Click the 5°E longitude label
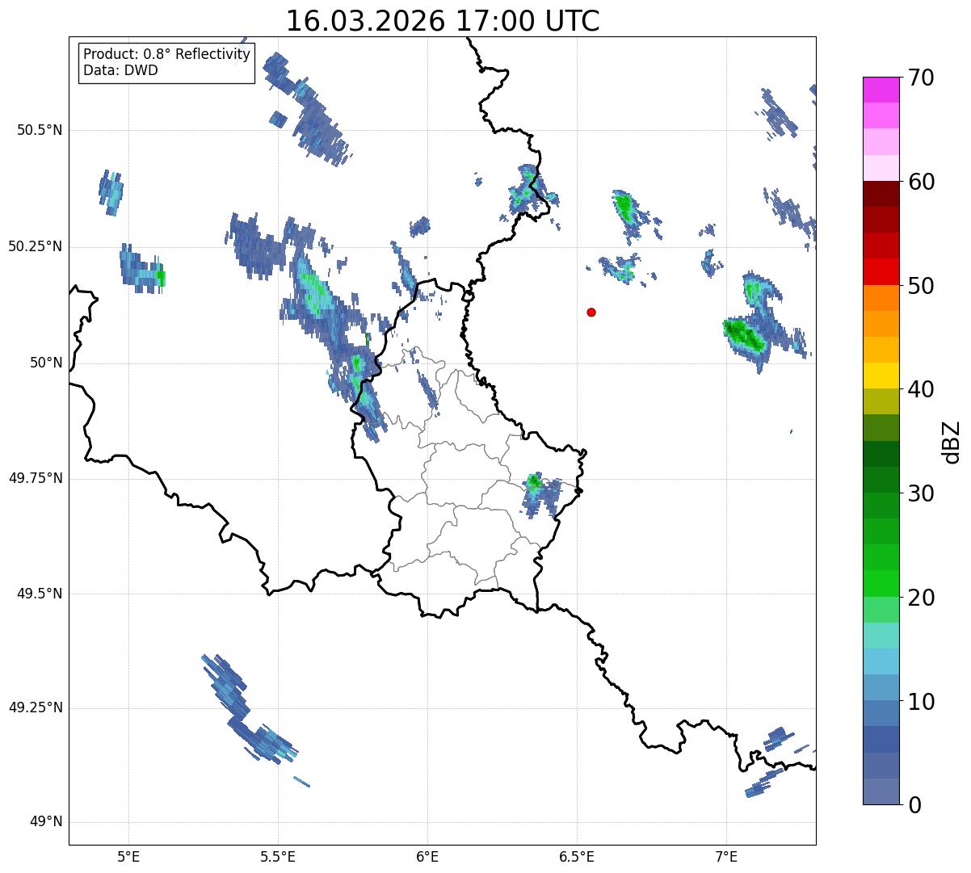The image size is (971, 873). pos(128,856)
